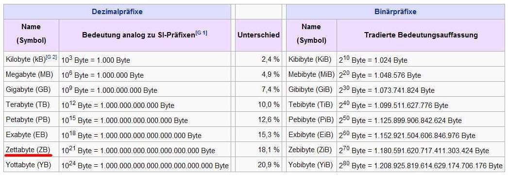Click the Unterschied column header

pos(258,35)
